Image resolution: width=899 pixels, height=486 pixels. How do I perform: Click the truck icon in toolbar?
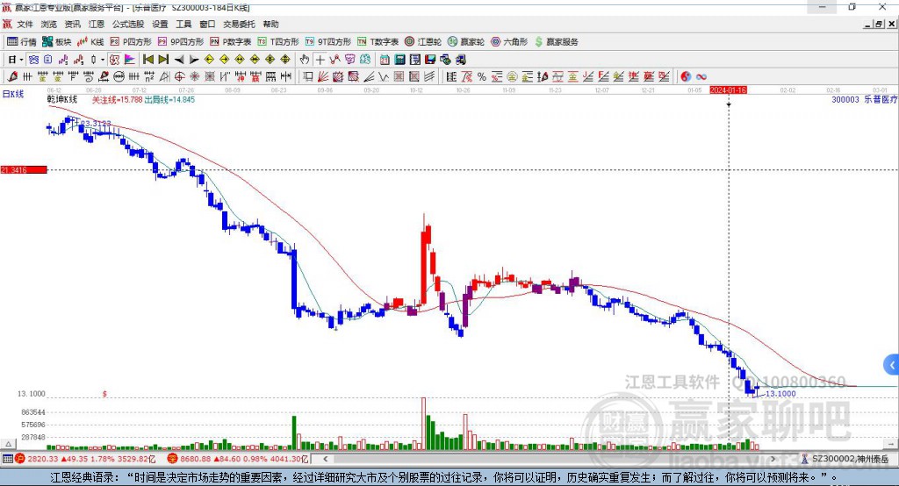(460, 59)
